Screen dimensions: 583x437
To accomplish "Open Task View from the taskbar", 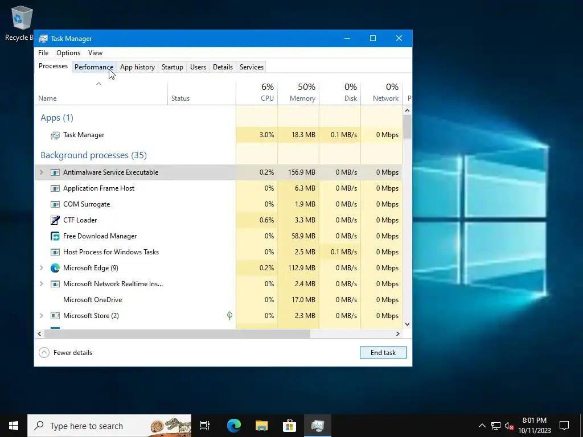I will (205, 426).
